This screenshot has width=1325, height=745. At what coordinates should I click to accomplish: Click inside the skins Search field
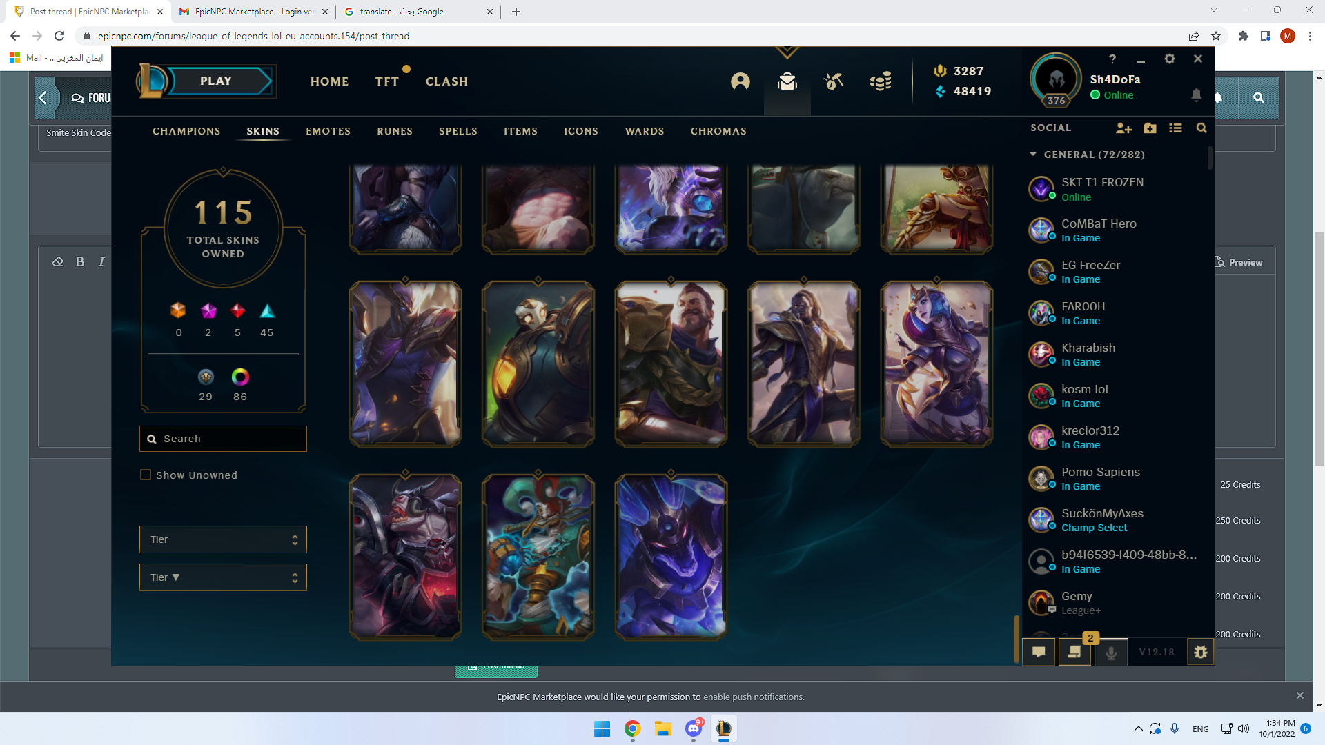point(223,439)
